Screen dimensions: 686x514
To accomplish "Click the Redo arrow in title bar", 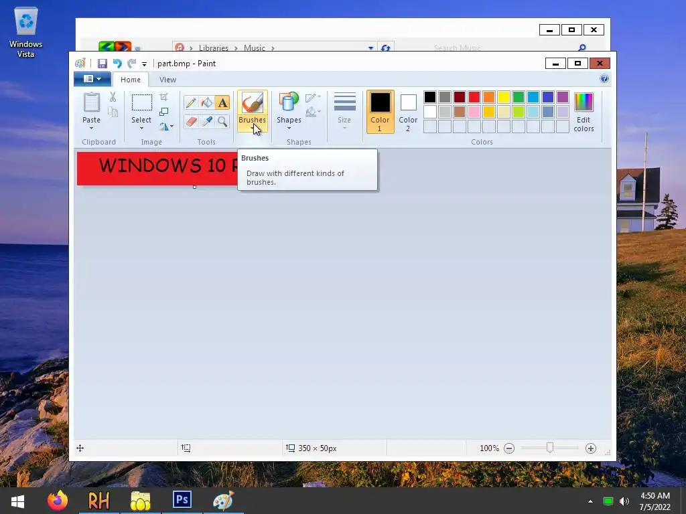I will 132,64.
